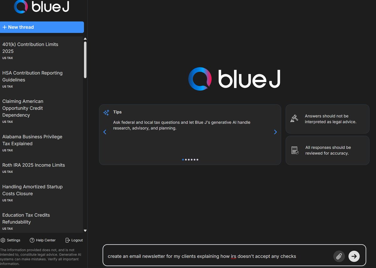Image resolution: width=376 pixels, height=268 pixels.
Task: Click the sparkle Tips icon
Action: pos(106,112)
